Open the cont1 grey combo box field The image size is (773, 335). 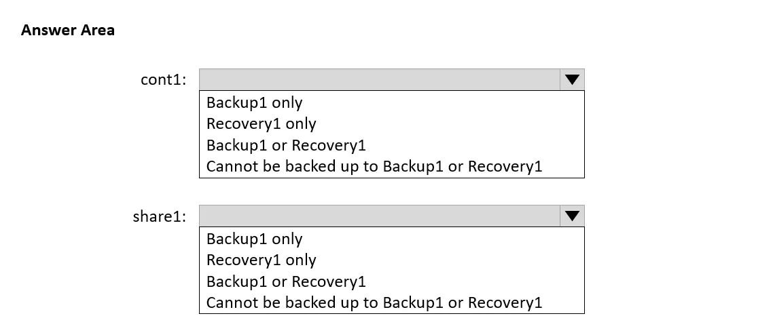pyautogui.click(x=380, y=80)
